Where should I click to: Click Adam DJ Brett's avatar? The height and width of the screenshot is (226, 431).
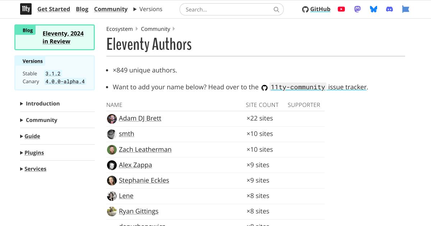coord(112,119)
